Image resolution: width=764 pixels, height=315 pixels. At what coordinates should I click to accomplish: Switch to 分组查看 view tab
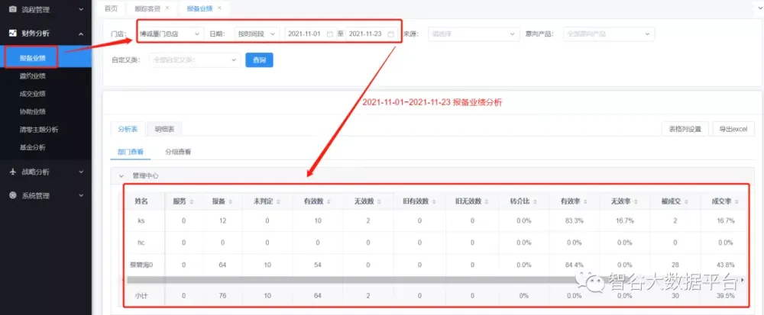[x=177, y=152]
